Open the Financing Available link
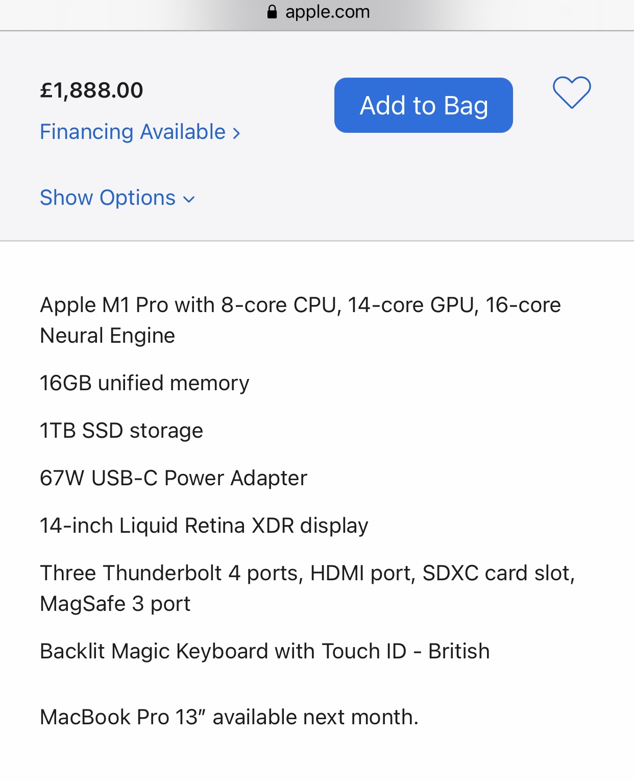The image size is (634, 782). (133, 132)
